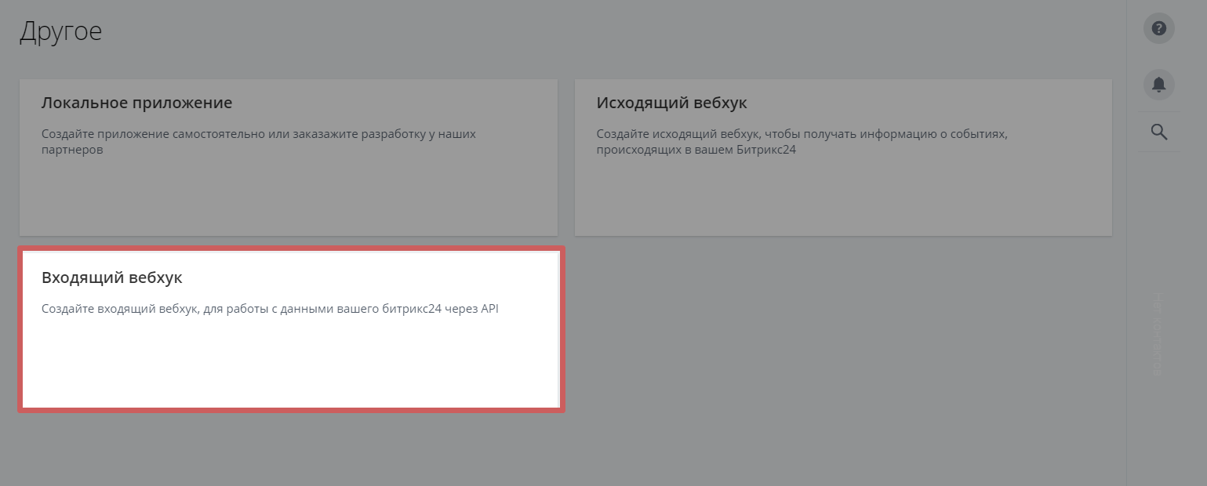Open search with the magnifier icon
This screenshot has height=486, width=1207.
(x=1158, y=132)
